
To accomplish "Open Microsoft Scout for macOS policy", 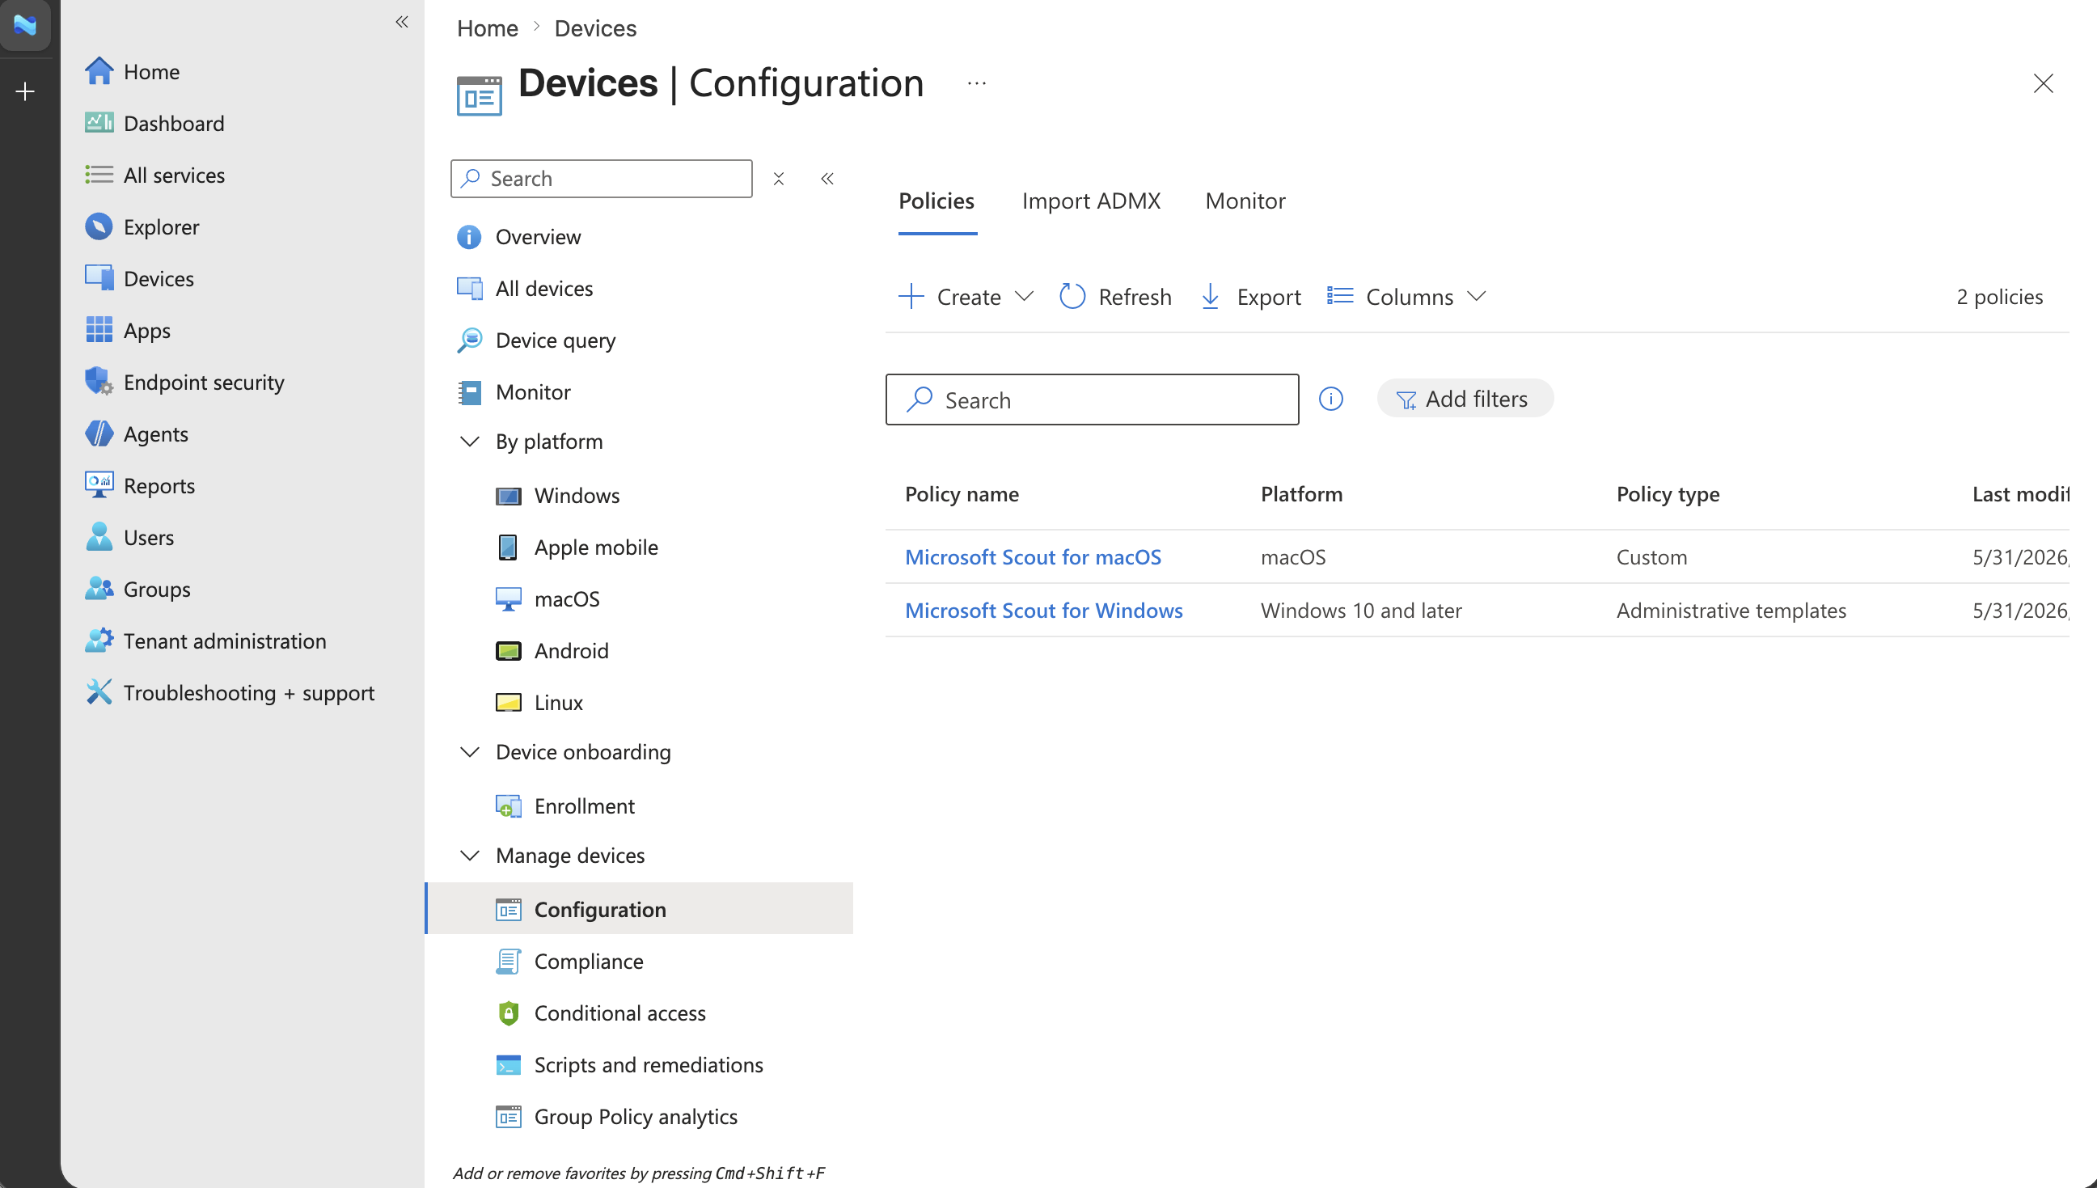I will (x=1032, y=556).
